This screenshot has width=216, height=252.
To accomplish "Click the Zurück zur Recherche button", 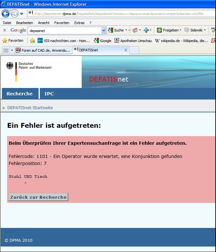I will (38, 197).
